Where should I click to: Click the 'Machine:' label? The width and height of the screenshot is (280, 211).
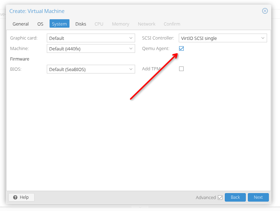tap(20, 48)
